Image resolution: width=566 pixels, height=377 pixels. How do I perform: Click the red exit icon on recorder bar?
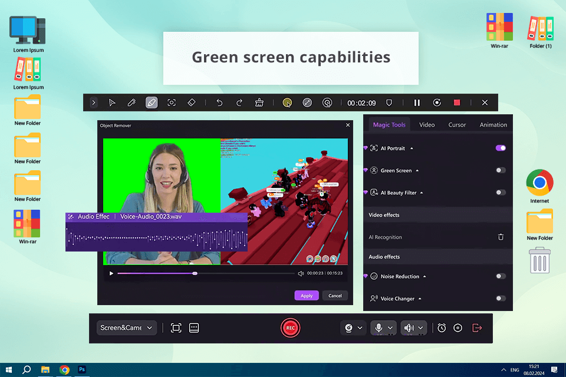477,328
